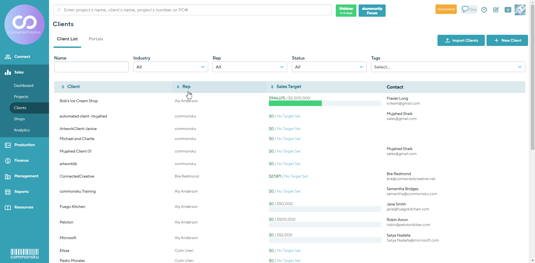Expand the Status filter dropdown
Viewport: 535px width, 263px height.
pos(329,67)
